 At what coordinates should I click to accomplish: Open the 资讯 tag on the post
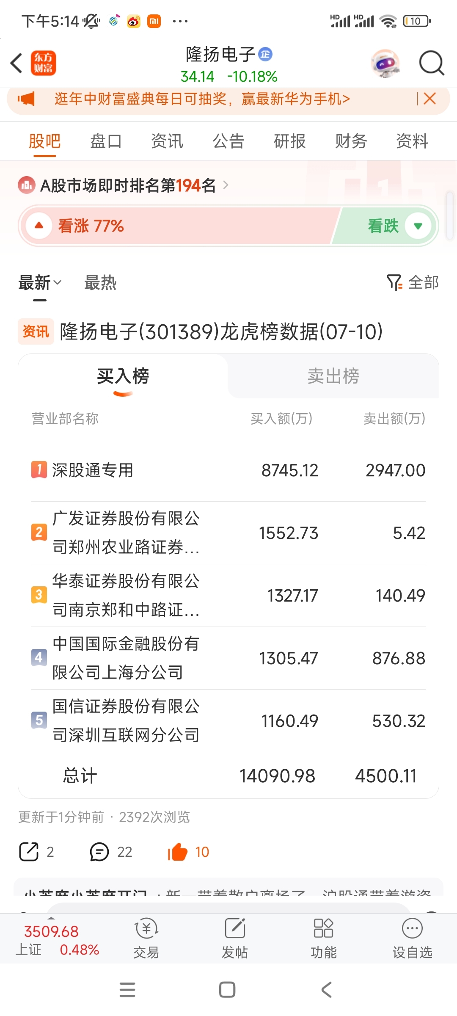(36, 331)
